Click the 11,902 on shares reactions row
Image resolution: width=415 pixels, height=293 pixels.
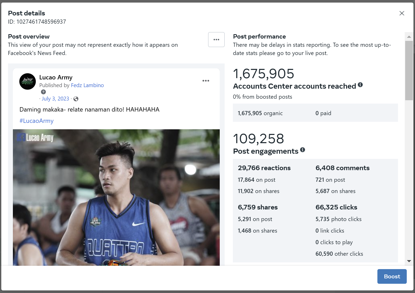[259, 191]
